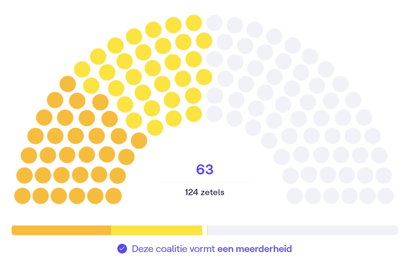Click the orange segment of the coalition bar
This screenshot has height=265, width=407.
click(61, 230)
